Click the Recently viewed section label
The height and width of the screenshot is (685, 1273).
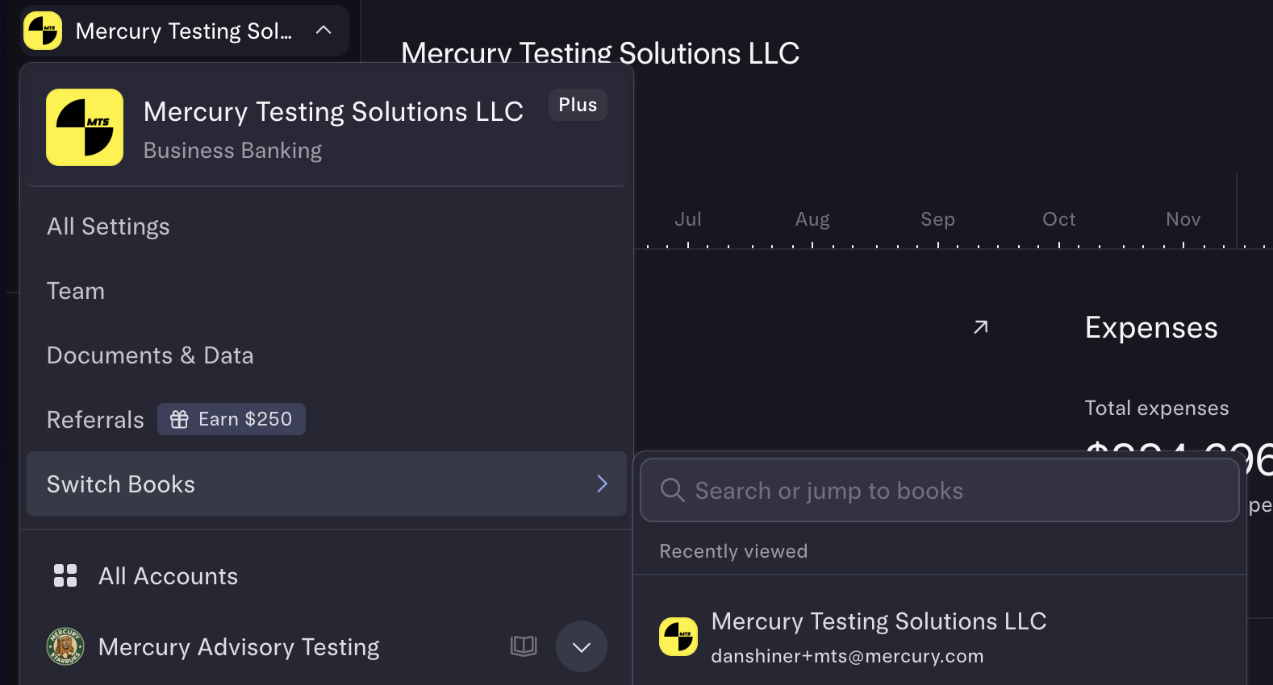(733, 551)
